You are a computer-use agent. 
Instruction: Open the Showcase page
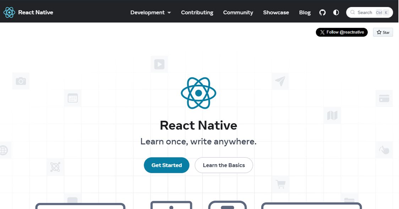276,12
